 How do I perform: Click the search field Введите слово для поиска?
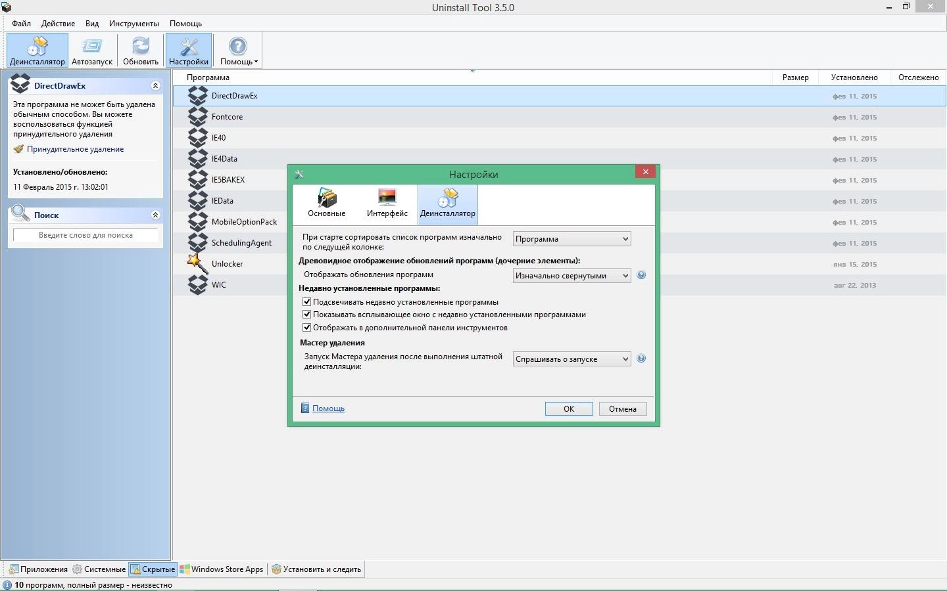(85, 235)
